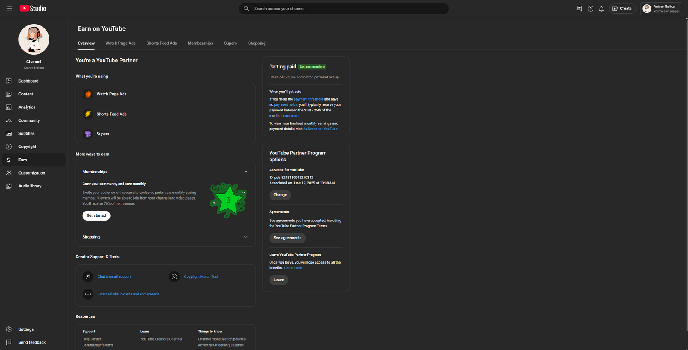Click the Analytics sidebar icon
Screen dimensions: 688x350
pyautogui.click(x=9, y=107)
